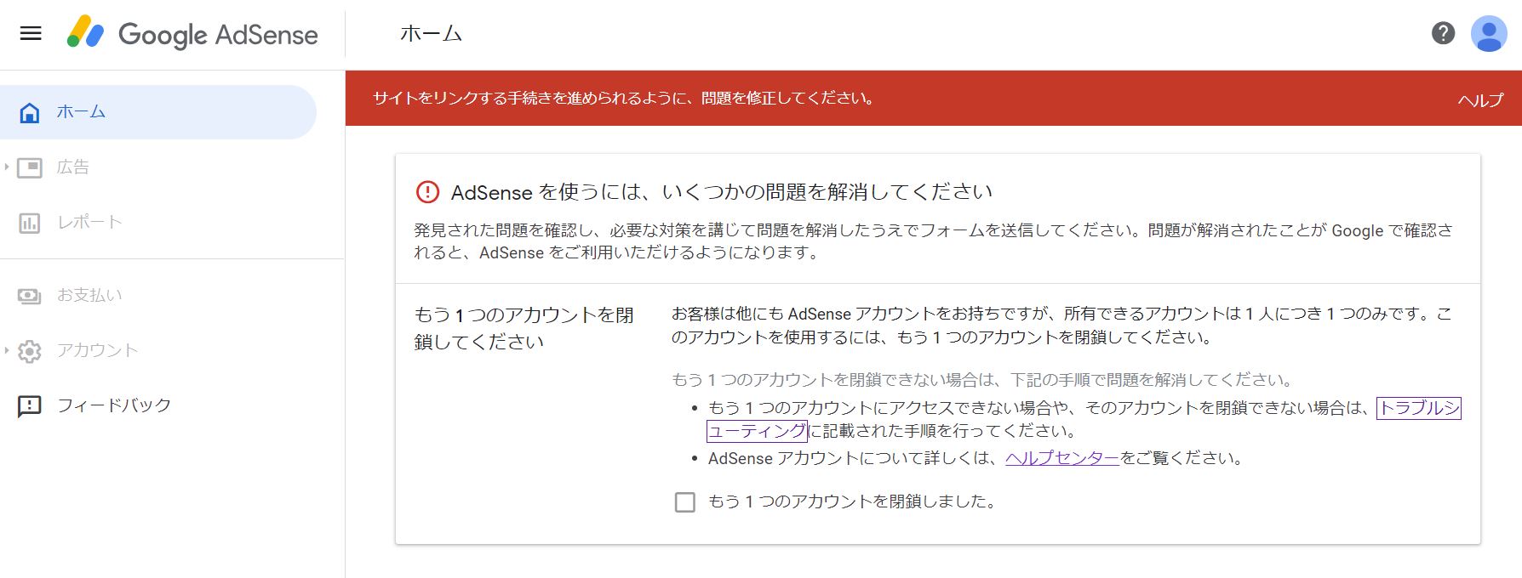Screen dimensions: 1522x578
Task: Click the お支払い payments icon
Action: coord(30,296)
